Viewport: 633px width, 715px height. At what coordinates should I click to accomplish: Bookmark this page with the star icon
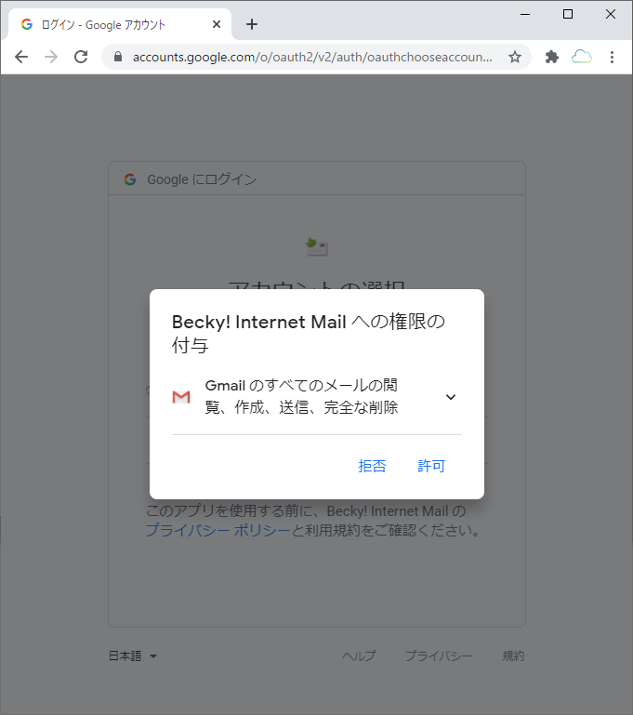(x=515, y=57)
